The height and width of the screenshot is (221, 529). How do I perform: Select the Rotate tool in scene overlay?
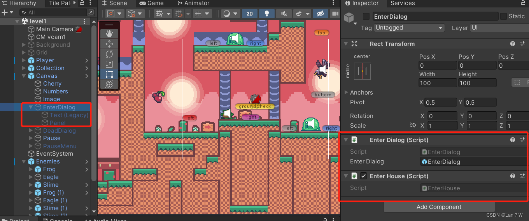109,54
